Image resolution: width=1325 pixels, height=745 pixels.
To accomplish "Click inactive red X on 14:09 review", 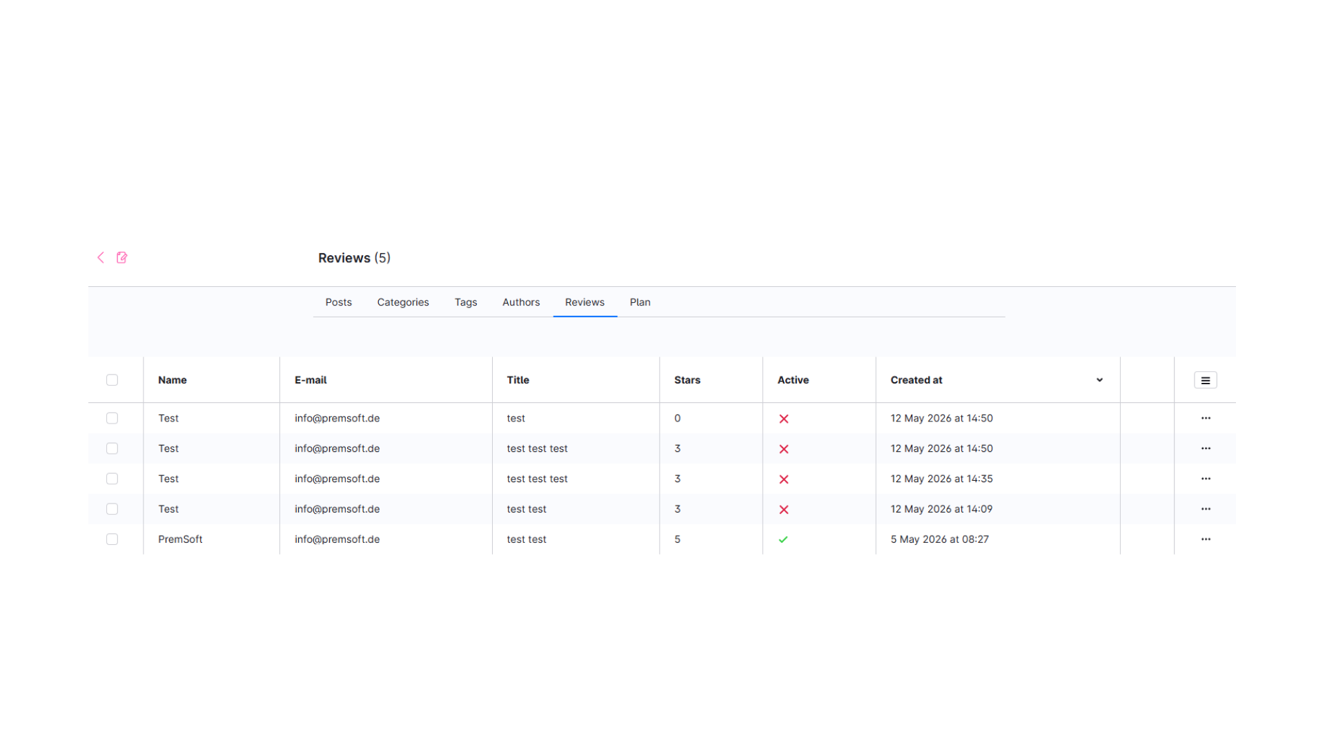I will pyautogui.click(x=784, y=510).
